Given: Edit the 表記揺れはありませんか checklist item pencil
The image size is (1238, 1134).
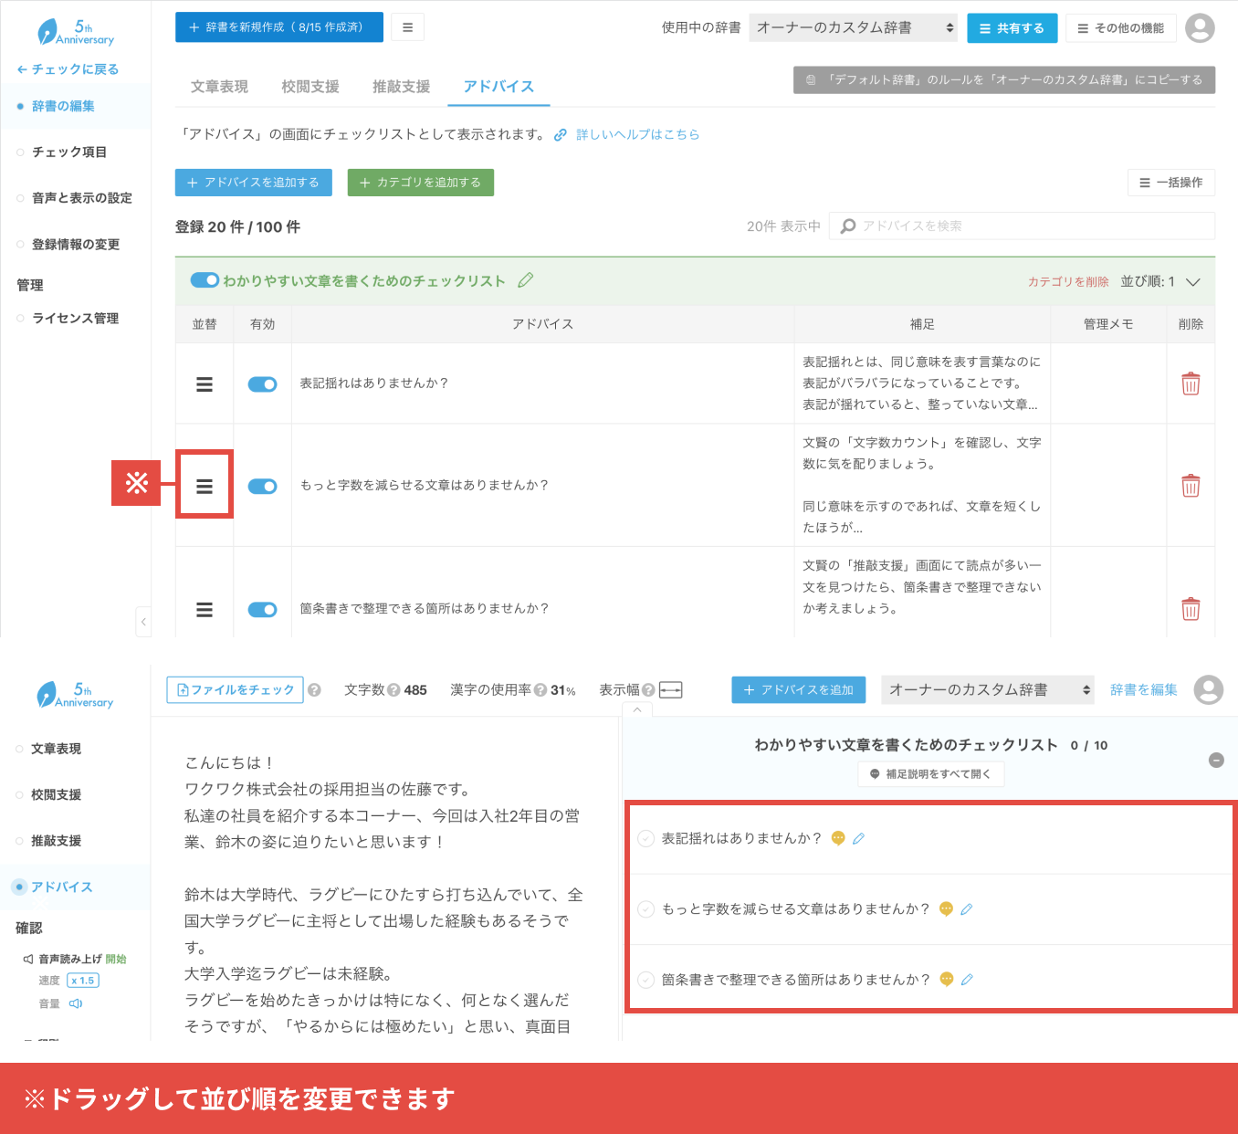Looking at the screenshot, I should point(858,838).
